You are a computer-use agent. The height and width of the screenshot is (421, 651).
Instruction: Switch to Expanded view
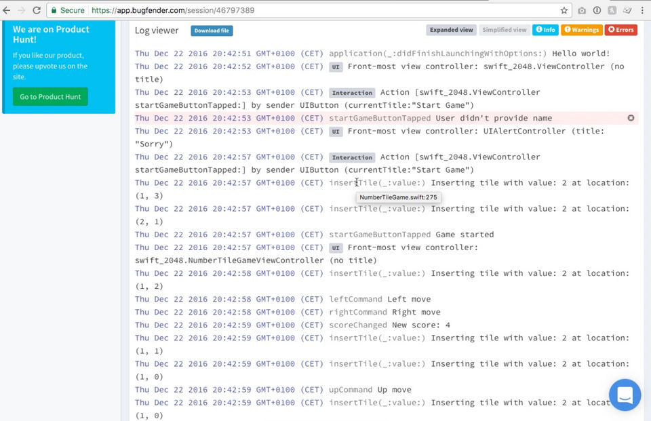coord(452,30)
